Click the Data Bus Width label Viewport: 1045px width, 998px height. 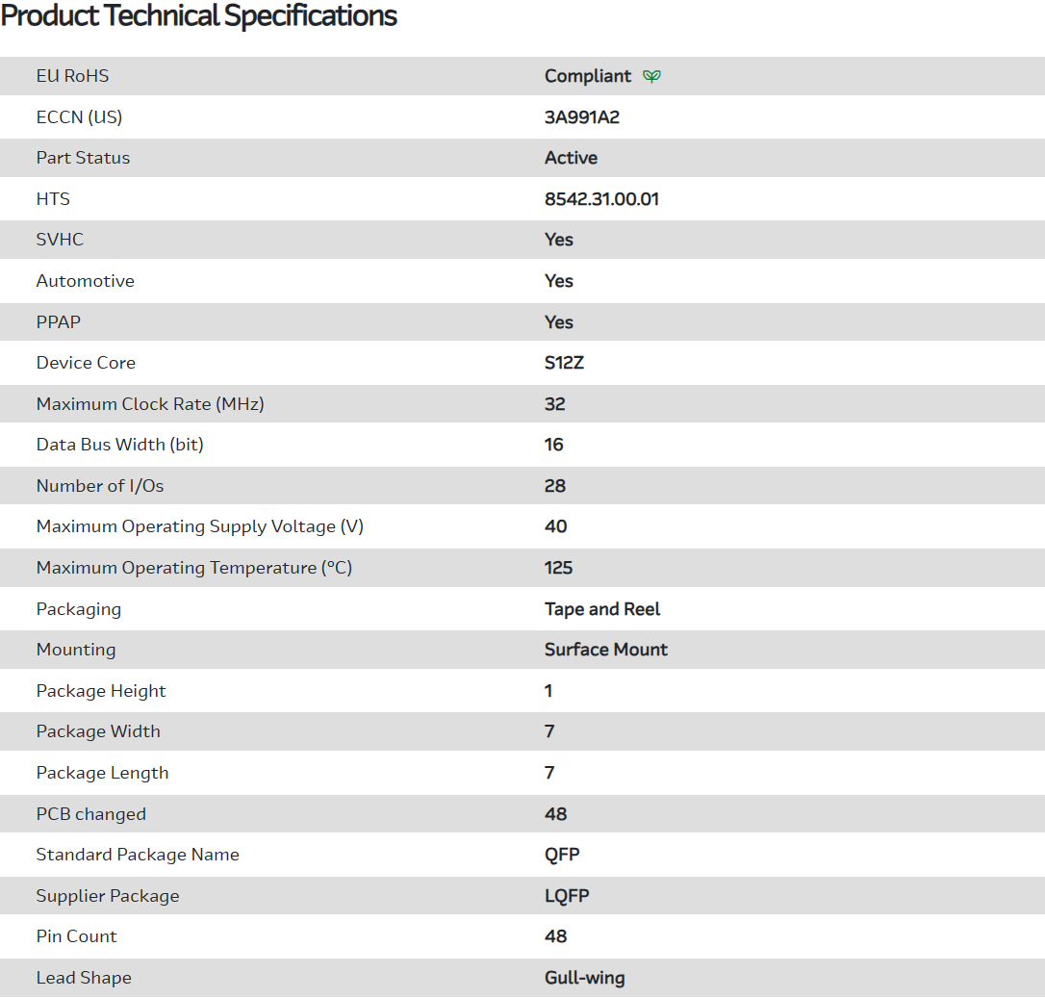(119, 445)
